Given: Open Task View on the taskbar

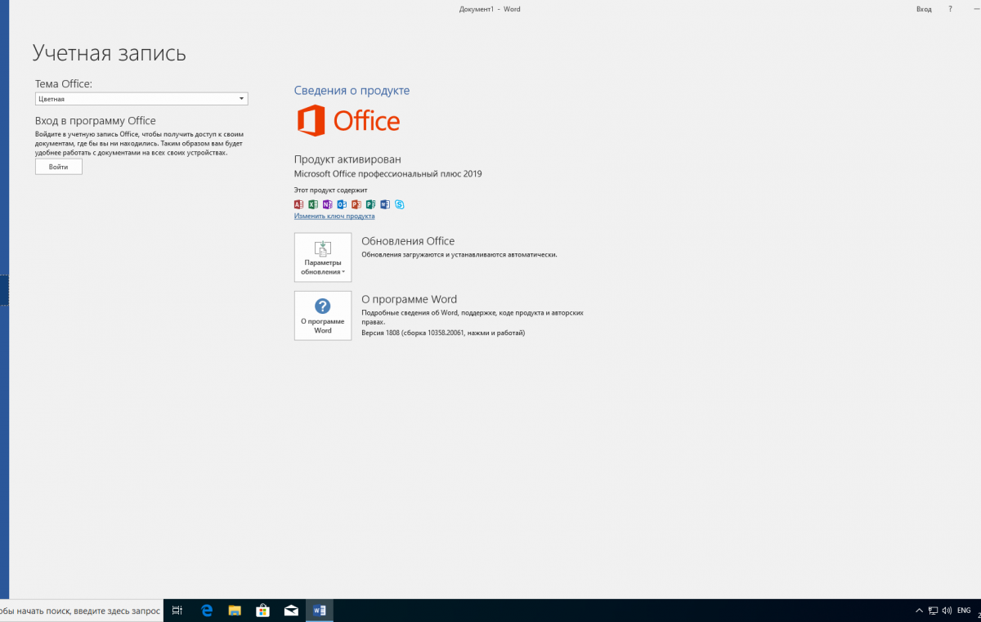Looking at the screenshot, I should coord(177,611).
